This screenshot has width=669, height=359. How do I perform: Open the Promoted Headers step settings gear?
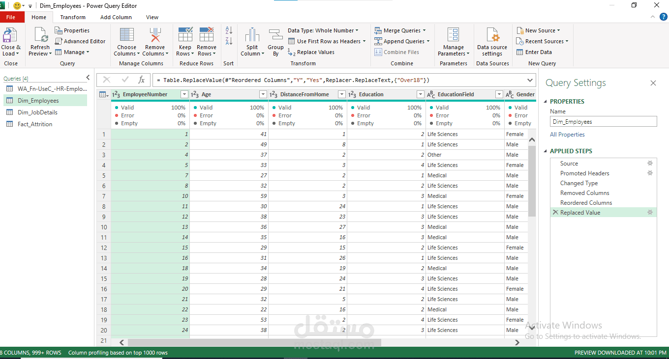(650, 173)
